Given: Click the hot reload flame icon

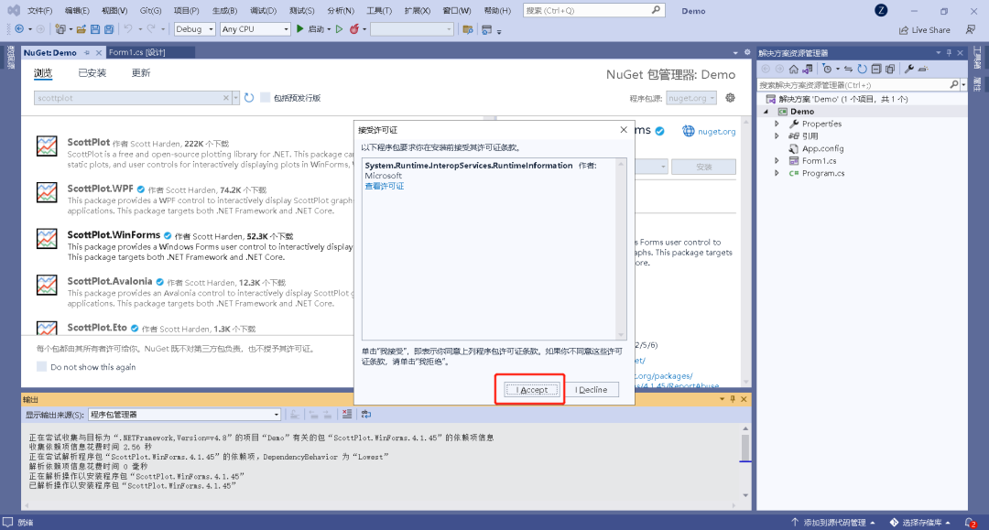Looking at the screenshot, I should (x=353, y=29).
